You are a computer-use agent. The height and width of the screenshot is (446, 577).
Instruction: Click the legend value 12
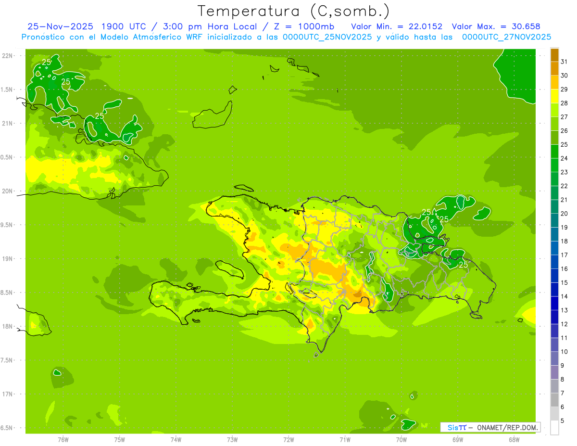tap(564, 324)
